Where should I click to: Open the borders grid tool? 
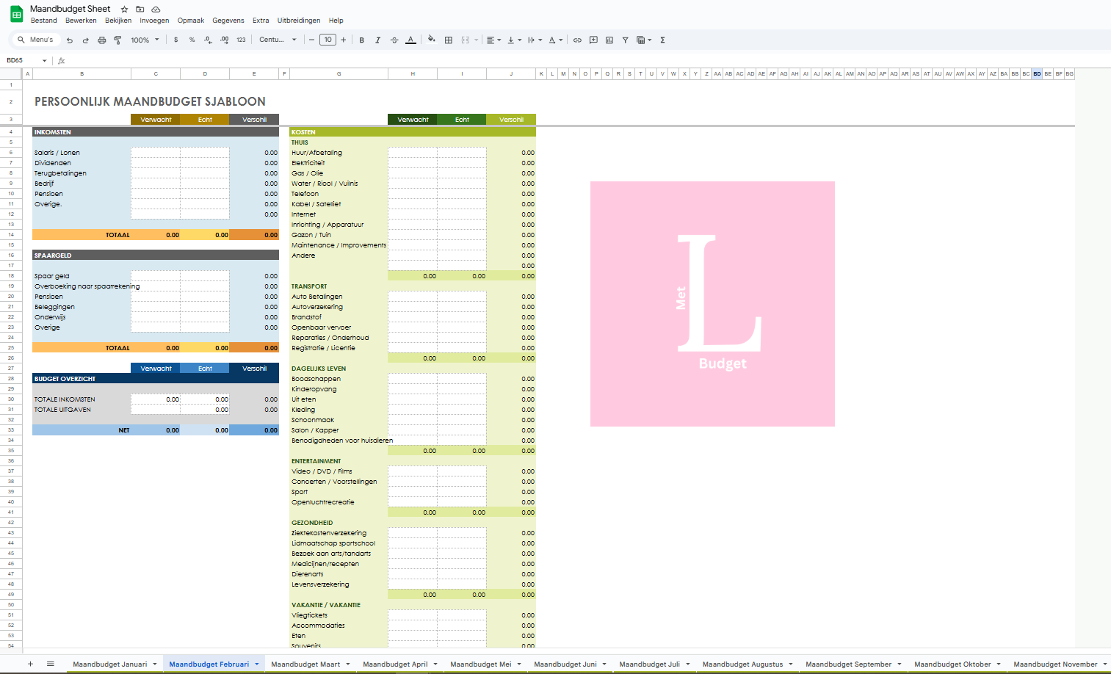[x=449, y=40]
